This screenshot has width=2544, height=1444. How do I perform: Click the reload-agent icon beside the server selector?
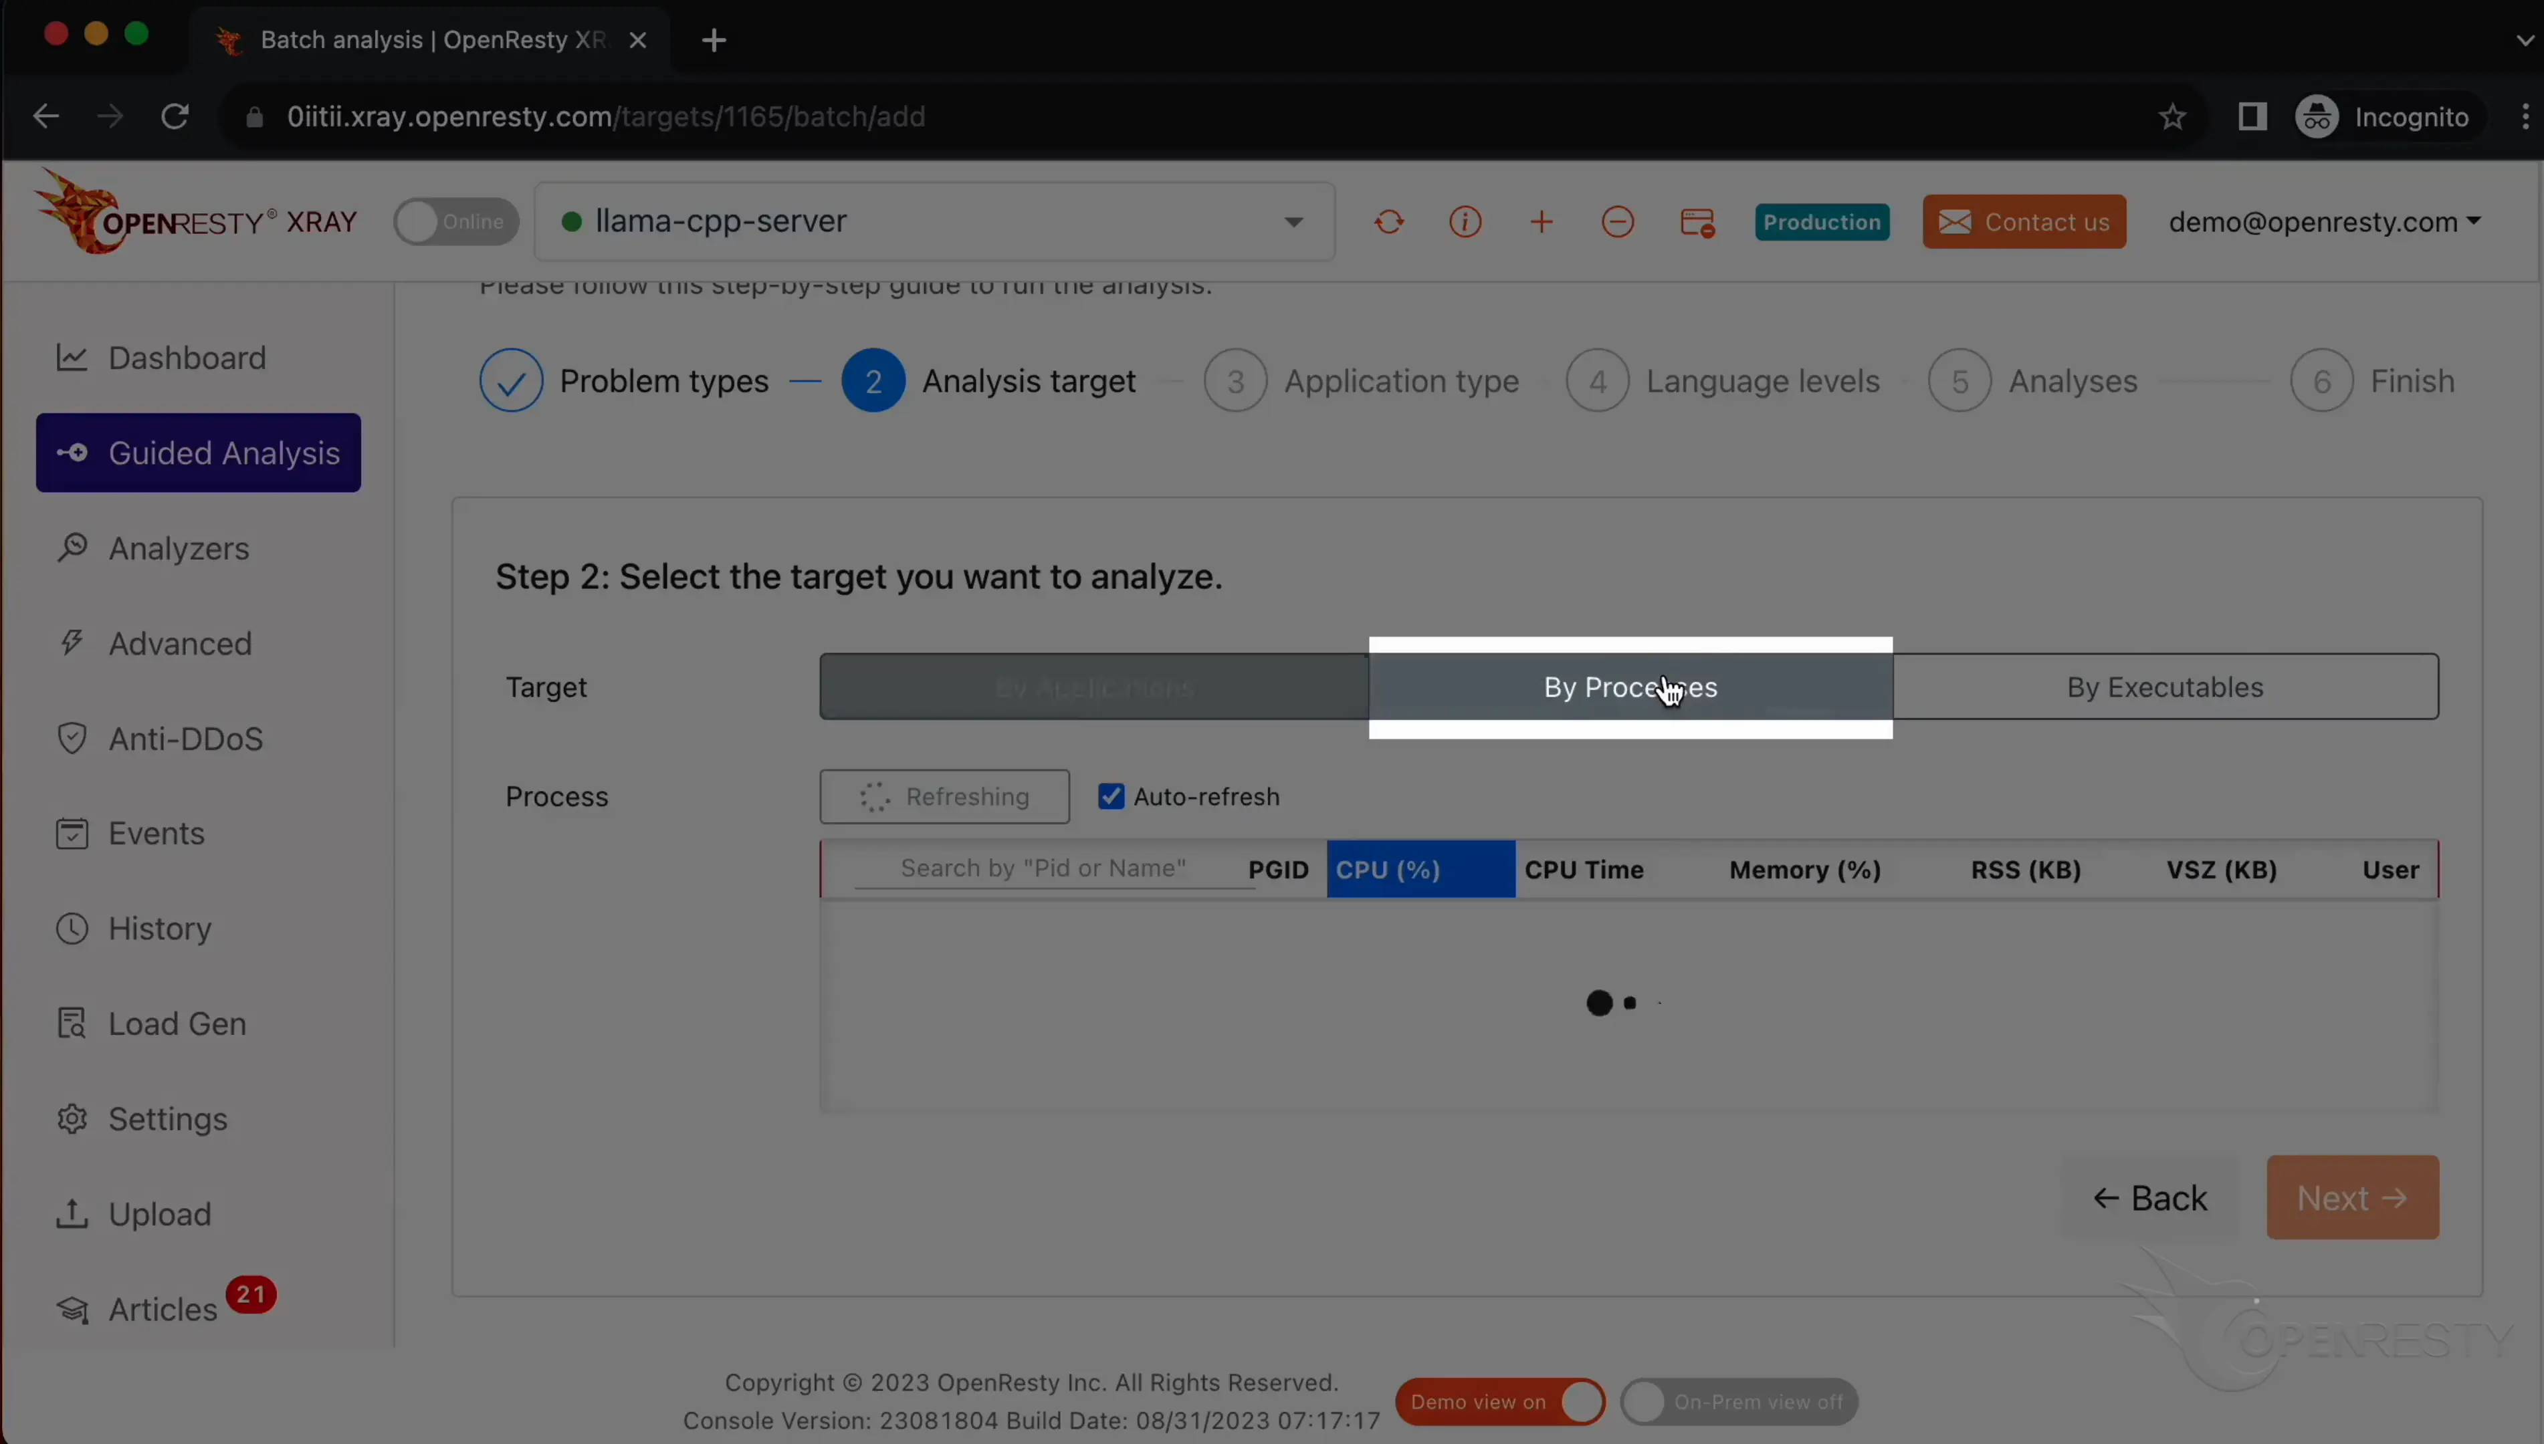pos(1388,221)
